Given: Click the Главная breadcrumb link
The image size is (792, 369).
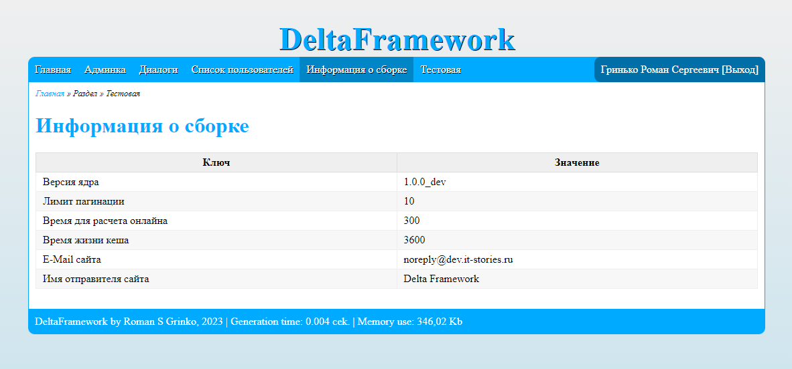Looking at the screenshot, I should point(50,94).
